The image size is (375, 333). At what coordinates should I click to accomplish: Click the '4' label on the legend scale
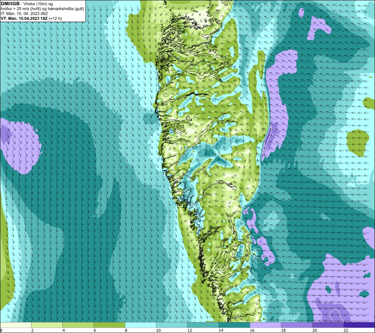[64, 330]
